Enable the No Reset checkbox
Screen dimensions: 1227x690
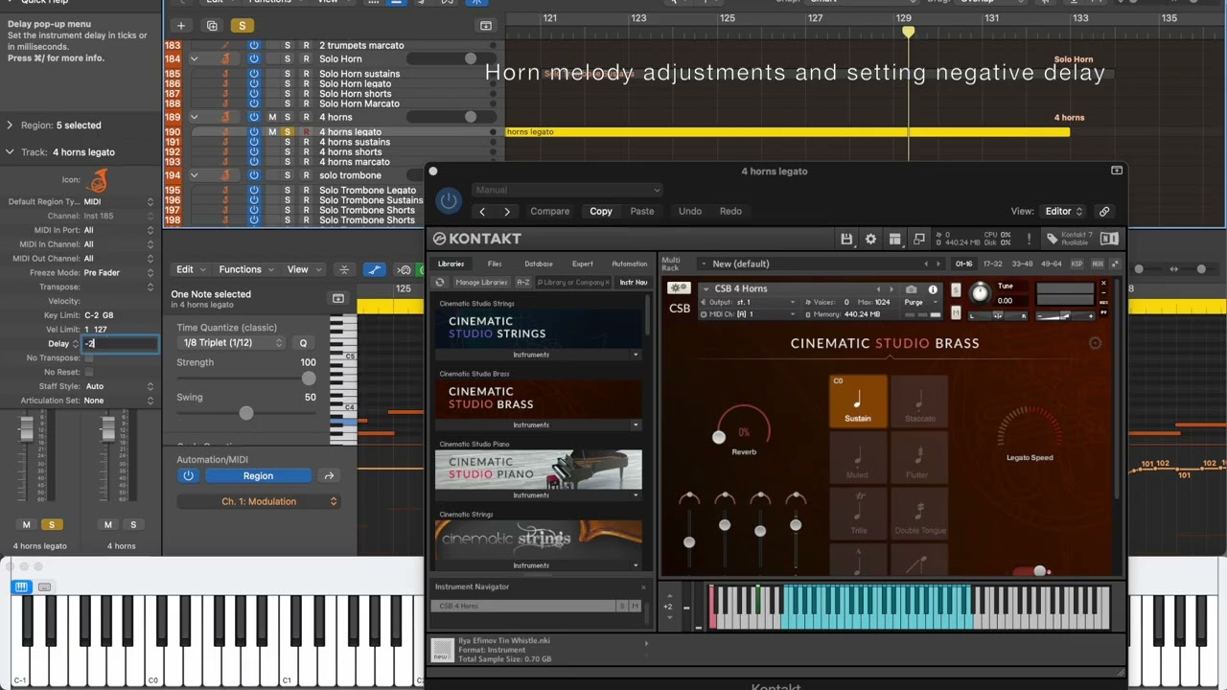click(x=89, y=372)
